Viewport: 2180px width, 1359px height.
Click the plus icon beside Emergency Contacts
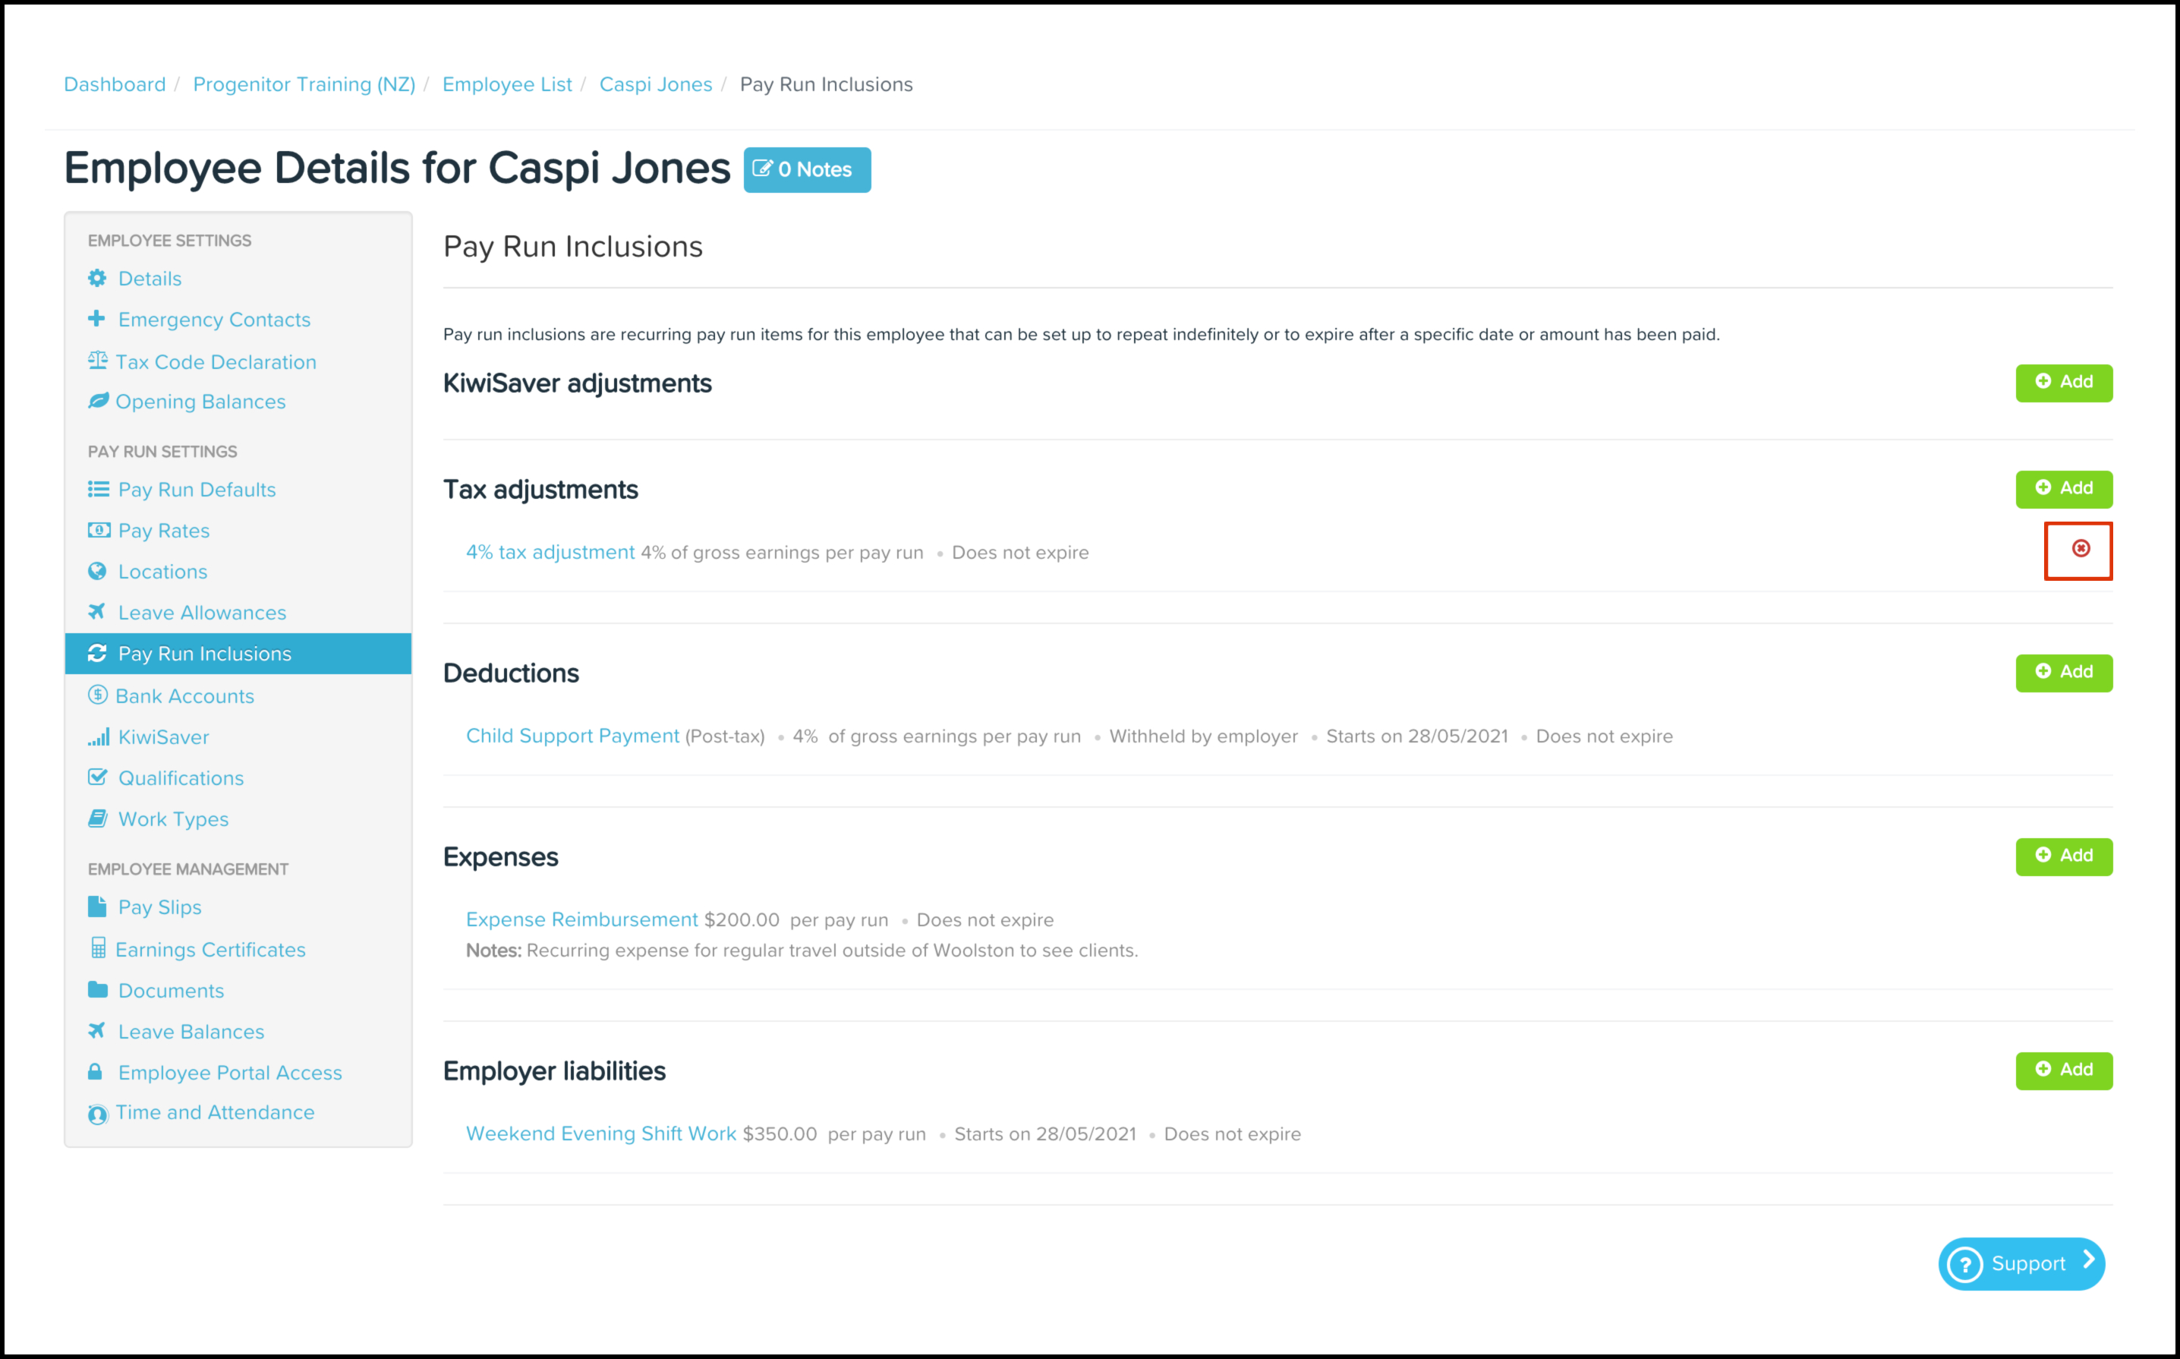pyautogui.click(x=97, y=319)
